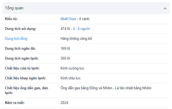Click the Dung tích tổng link
Image resolution: width=172 pixels, height=109 pixels.
(x=16, y=39)
